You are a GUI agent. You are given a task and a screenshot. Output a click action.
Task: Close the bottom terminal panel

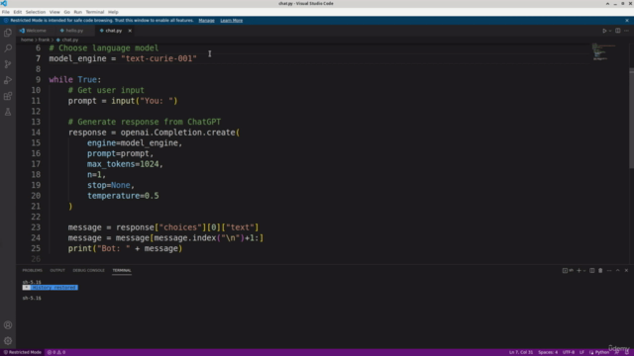pyautogui.click(x=626, y=270)
